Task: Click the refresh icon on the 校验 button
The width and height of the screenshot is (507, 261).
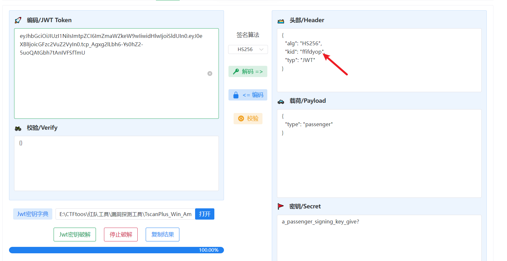Action: 241,119
